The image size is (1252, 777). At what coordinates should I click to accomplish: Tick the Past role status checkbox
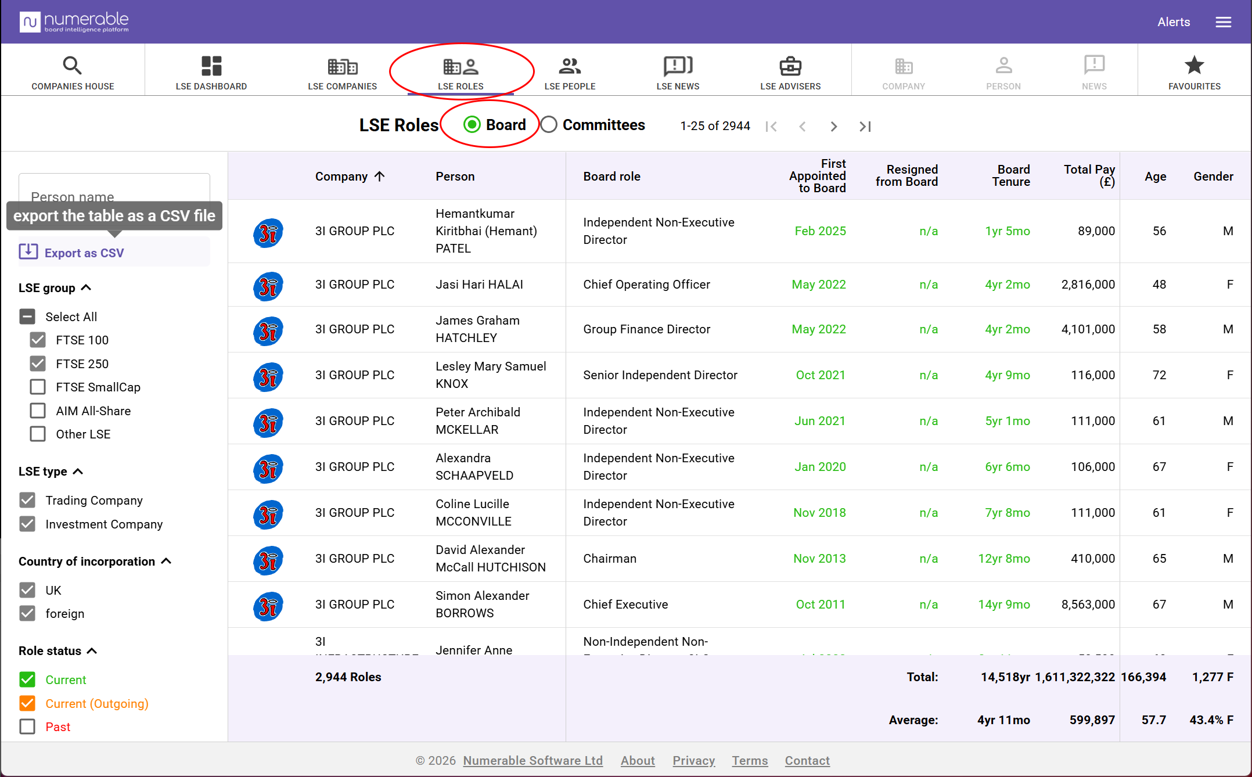[27, 726]
